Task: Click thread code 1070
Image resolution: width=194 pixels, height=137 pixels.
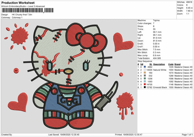Action: click(171, 73)
